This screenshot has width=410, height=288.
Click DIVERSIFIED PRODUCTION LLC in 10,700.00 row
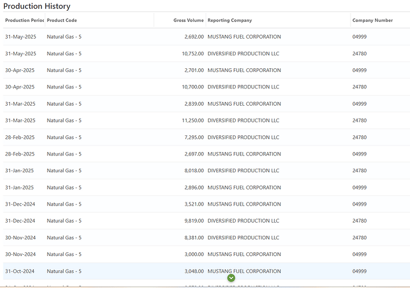pos(244,87)
